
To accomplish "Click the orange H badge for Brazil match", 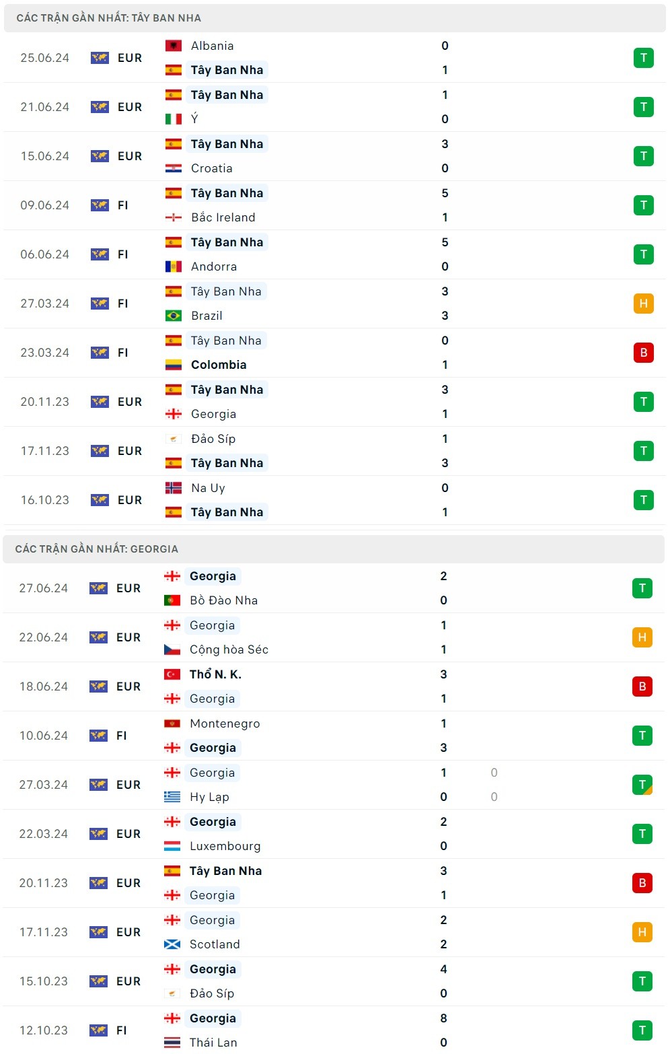I will 643,304.
